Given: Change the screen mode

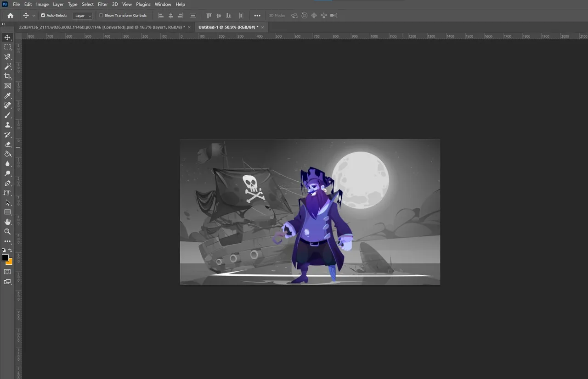Looking at the screenshot, I should coord(7,282).
